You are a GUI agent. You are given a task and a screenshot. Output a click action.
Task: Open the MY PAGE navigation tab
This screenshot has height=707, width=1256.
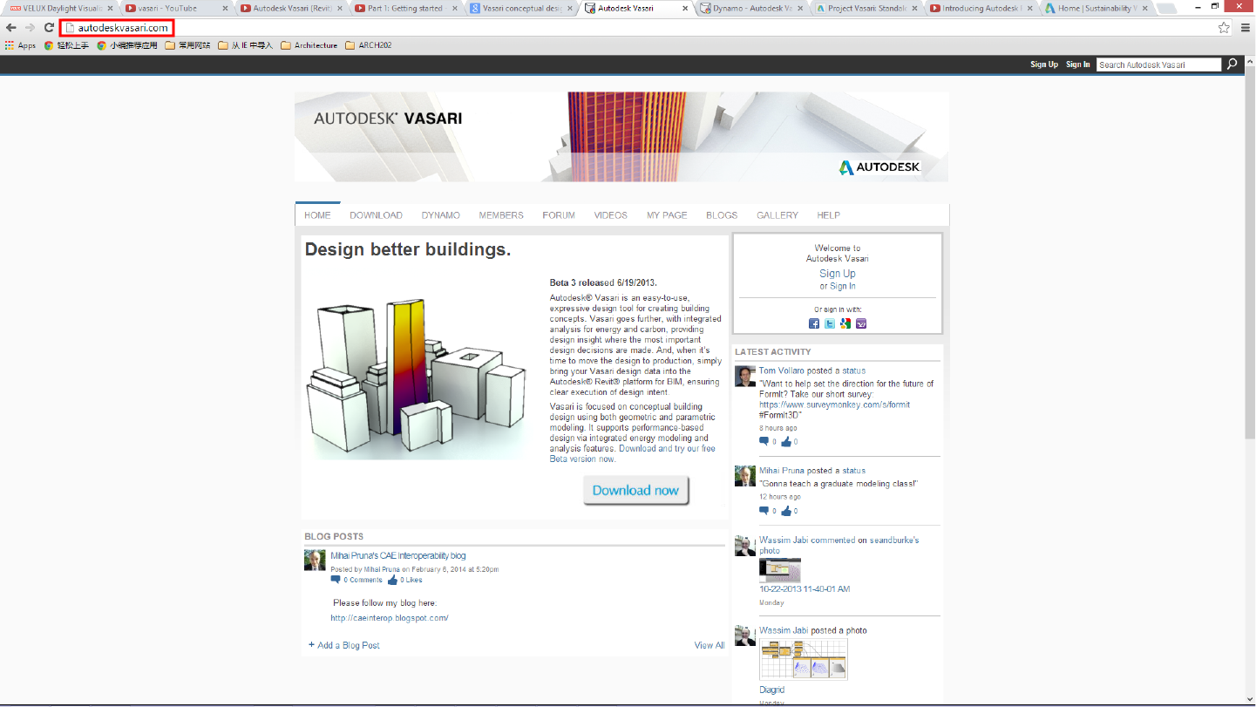click(x=667, y=215)
